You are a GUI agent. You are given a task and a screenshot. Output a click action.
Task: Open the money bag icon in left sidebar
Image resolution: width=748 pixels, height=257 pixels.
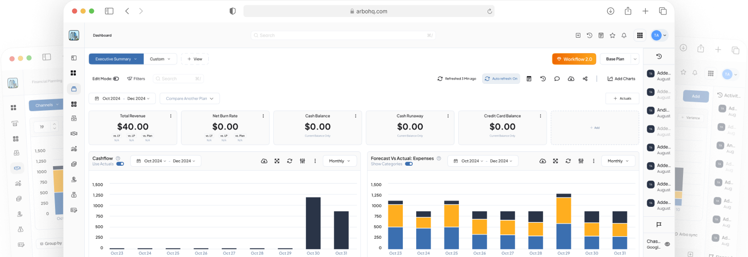74,194
